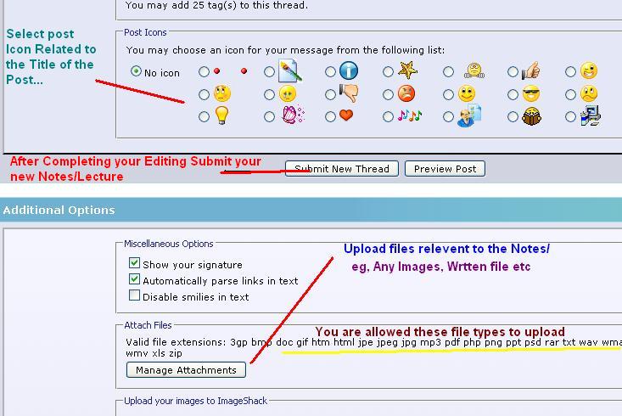Pick the radio button beside the angry red face

pos(388,94)
